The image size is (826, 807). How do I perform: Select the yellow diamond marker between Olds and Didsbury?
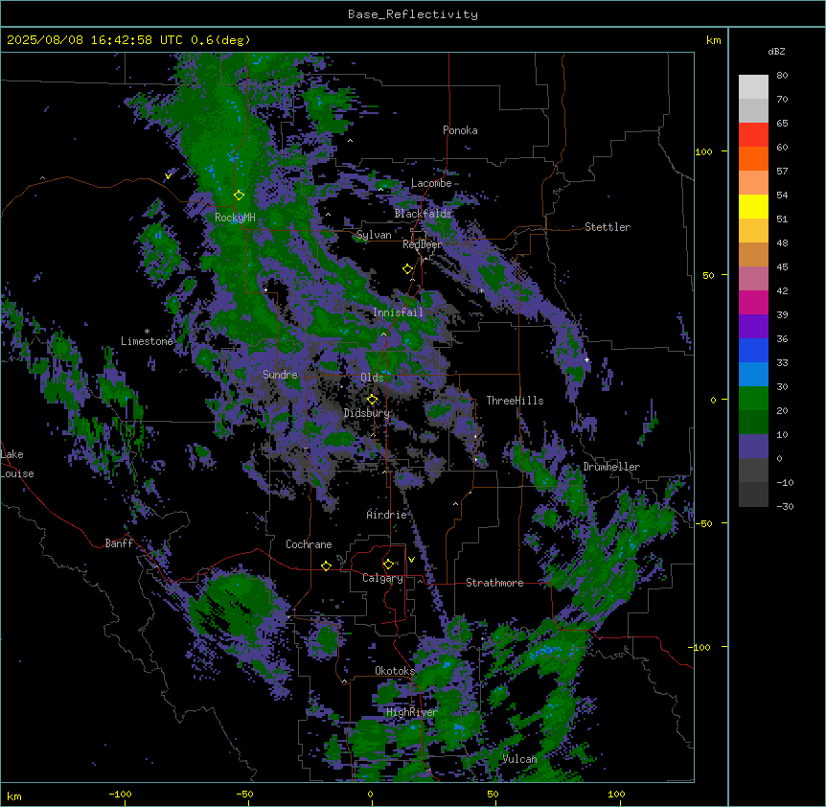[372, 400]
